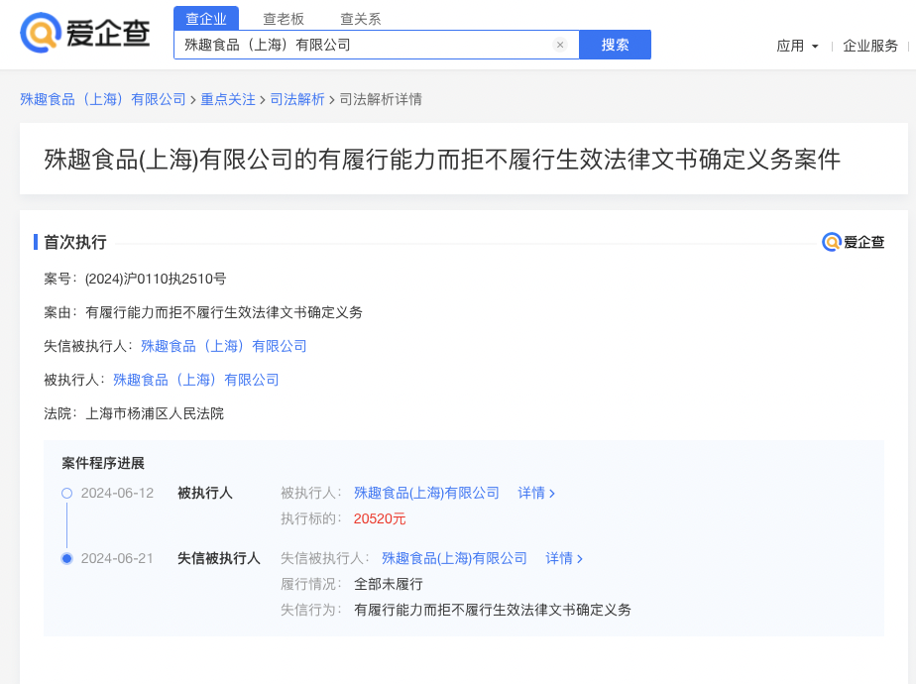916x684 pixels.
Task: Click the 首次执行 section heading
Action: coord(75,243)
